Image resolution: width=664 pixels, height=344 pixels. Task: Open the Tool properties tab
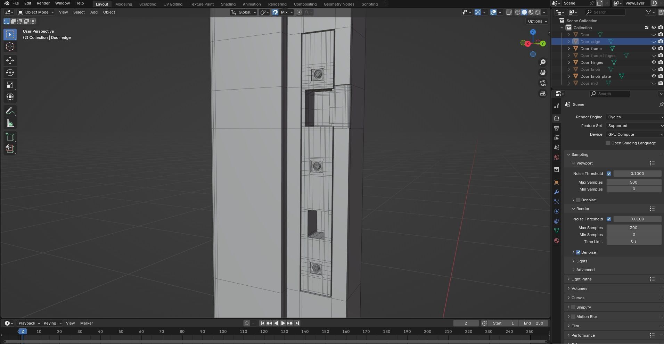coord(557,106)
